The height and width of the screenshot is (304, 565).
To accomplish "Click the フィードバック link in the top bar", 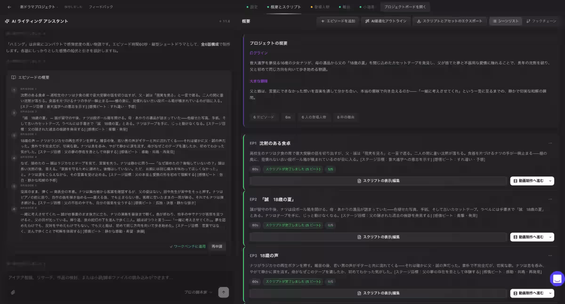I will pos(101,7).
